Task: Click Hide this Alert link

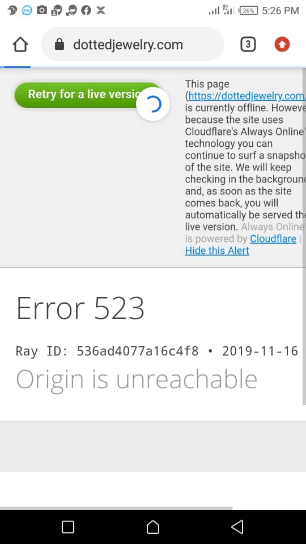Action: point(217,250)
